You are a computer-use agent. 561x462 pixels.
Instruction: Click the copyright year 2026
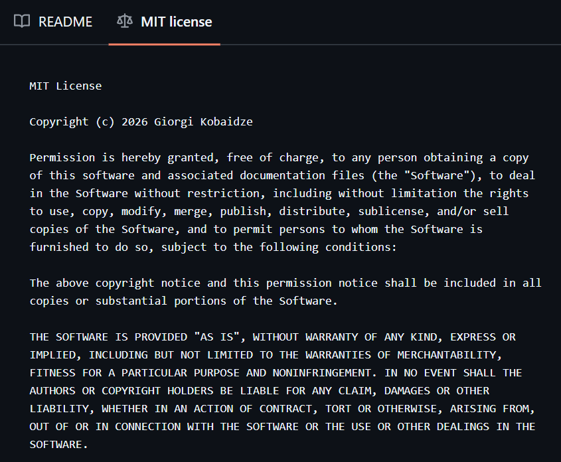click(134, 121)
